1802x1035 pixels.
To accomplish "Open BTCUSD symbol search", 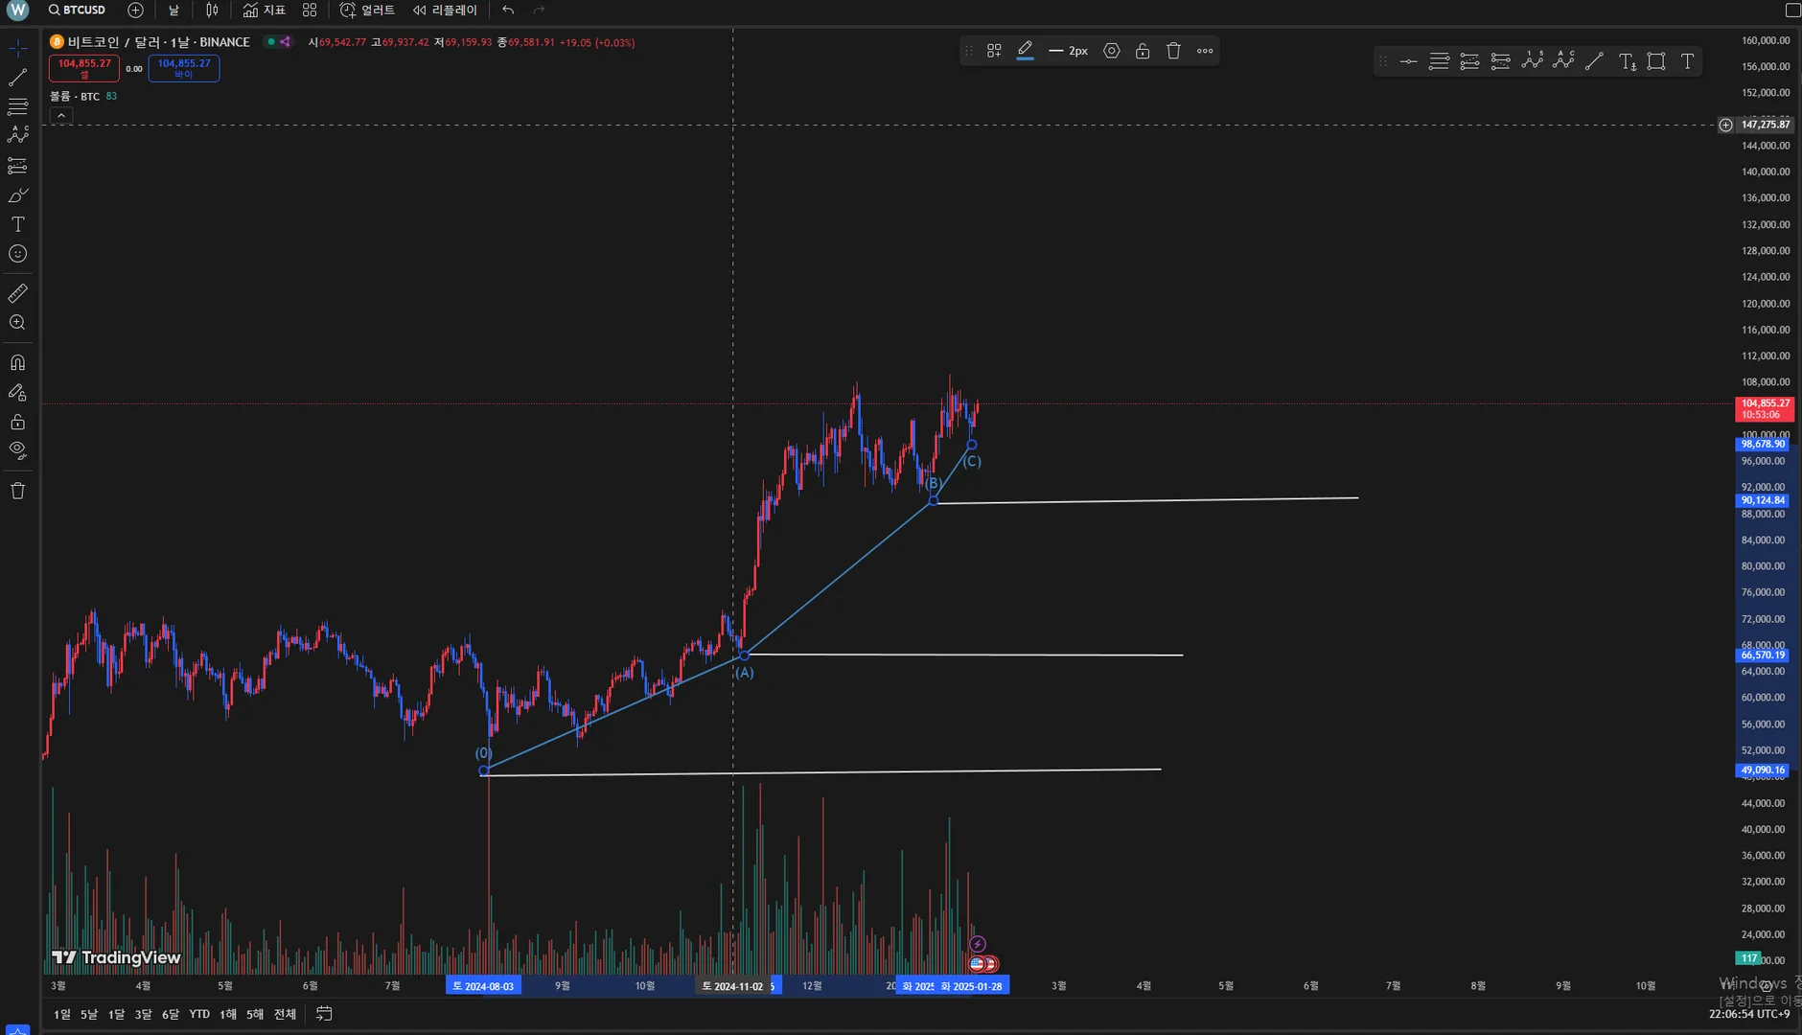I will tap(78, 10).
